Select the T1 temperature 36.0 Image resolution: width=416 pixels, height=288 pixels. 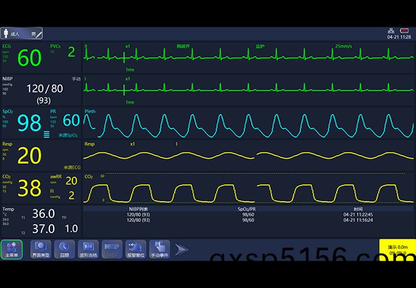(44, 214)
